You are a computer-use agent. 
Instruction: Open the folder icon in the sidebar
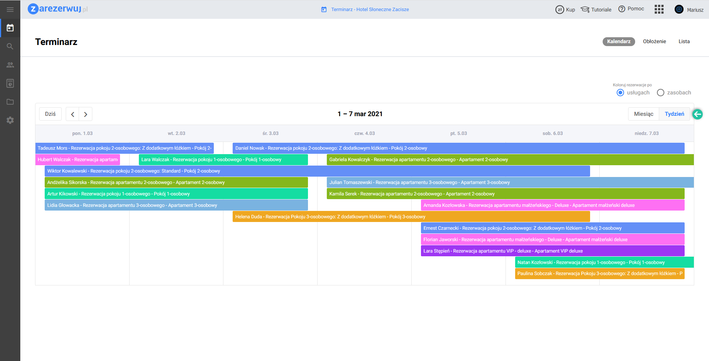pyautogui.click(x=10, y=102)
